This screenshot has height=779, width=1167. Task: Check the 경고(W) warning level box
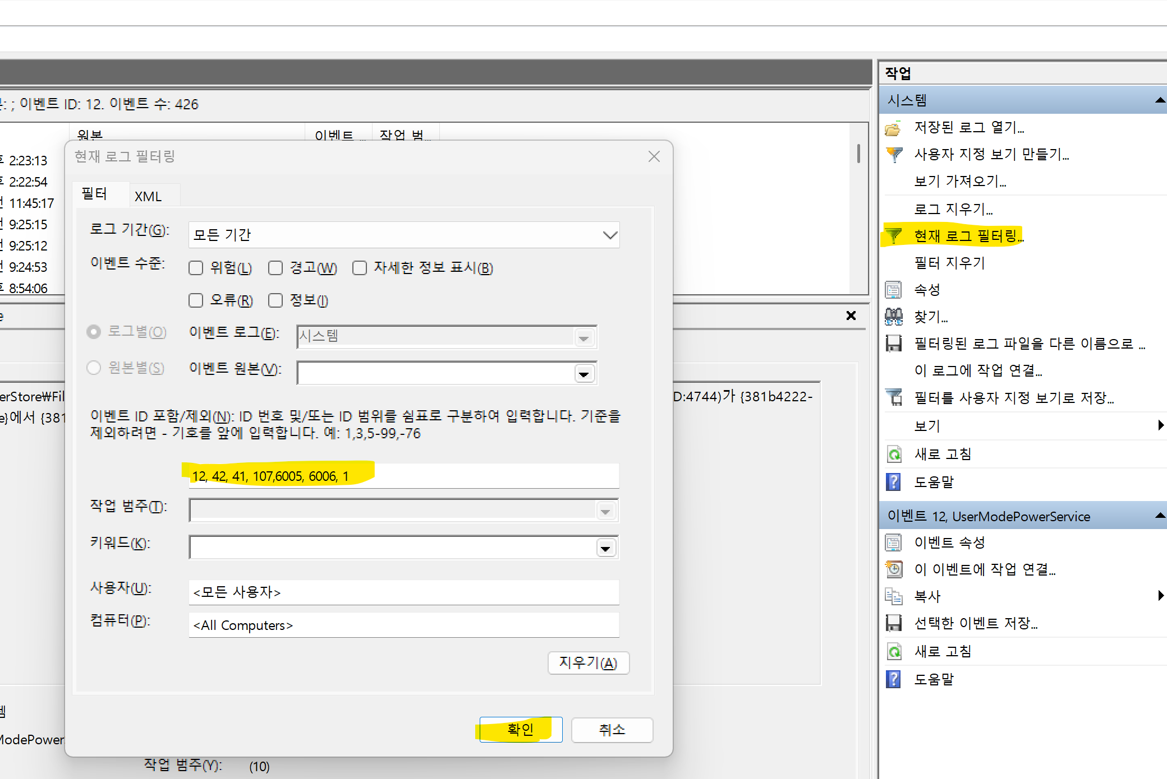[275, 268]
